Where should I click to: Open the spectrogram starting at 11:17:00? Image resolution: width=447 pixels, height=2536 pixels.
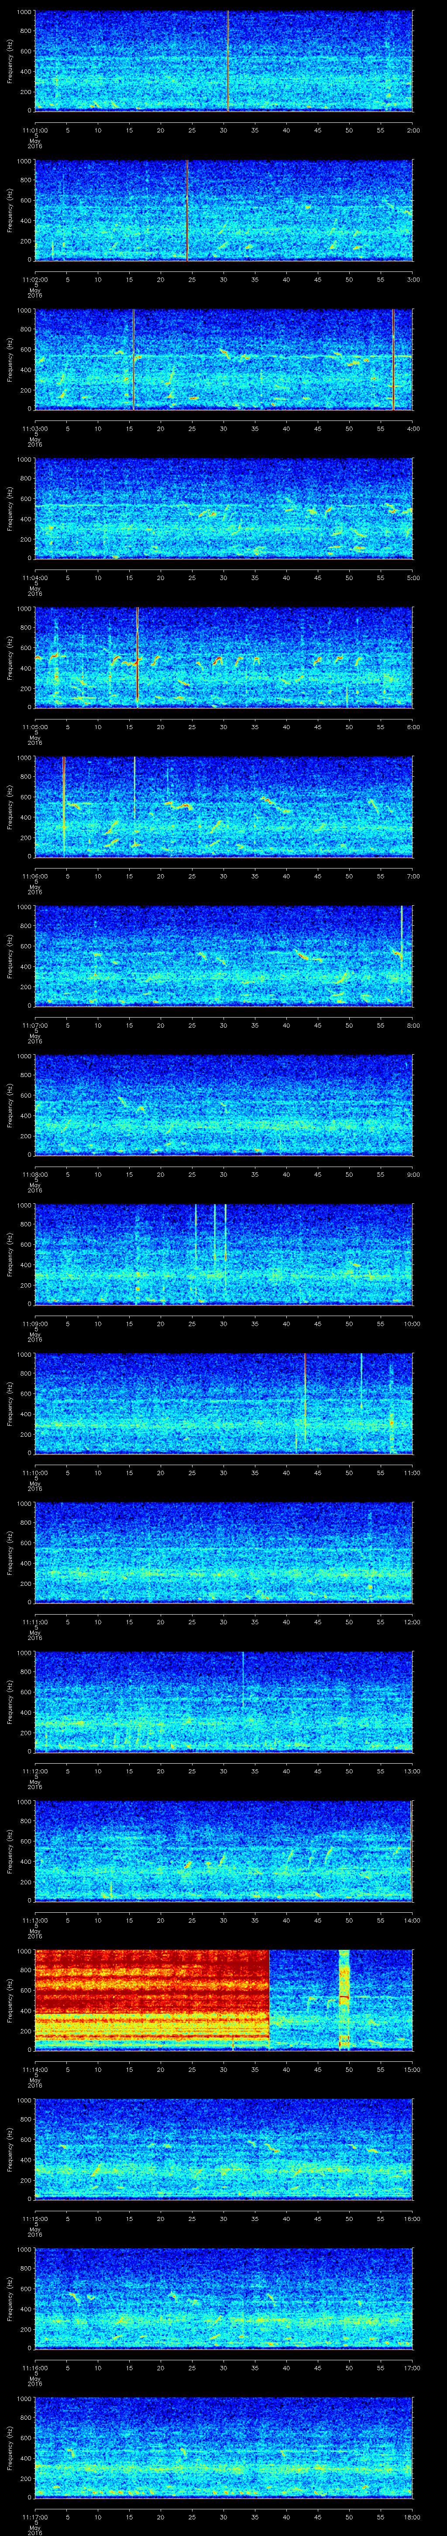point(224,2447)
